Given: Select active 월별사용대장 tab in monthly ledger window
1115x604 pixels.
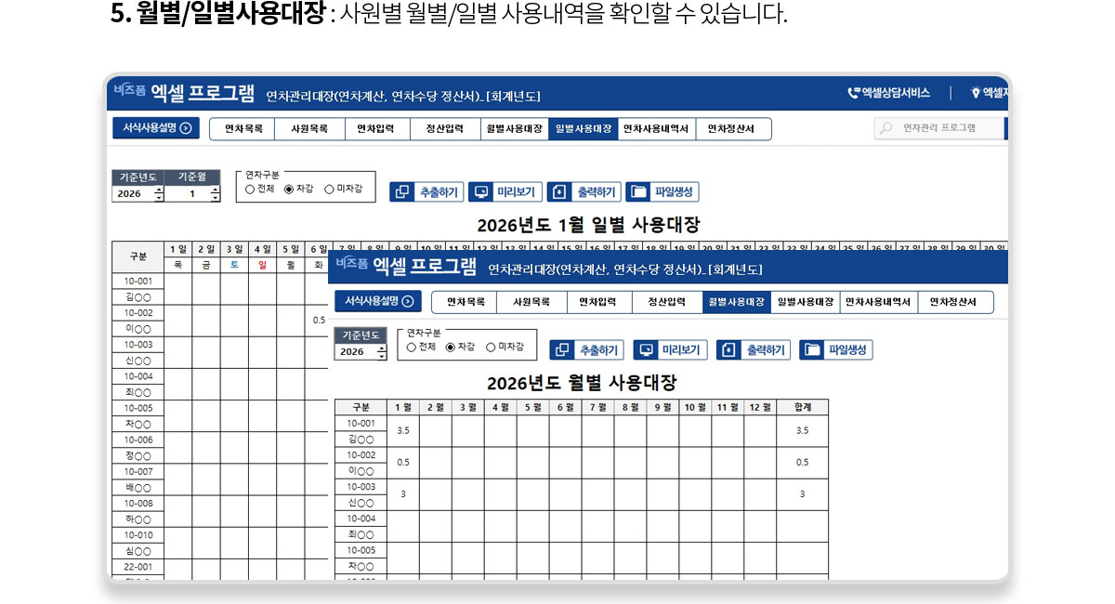Looking at the screenshot, I should coord(737,302).
